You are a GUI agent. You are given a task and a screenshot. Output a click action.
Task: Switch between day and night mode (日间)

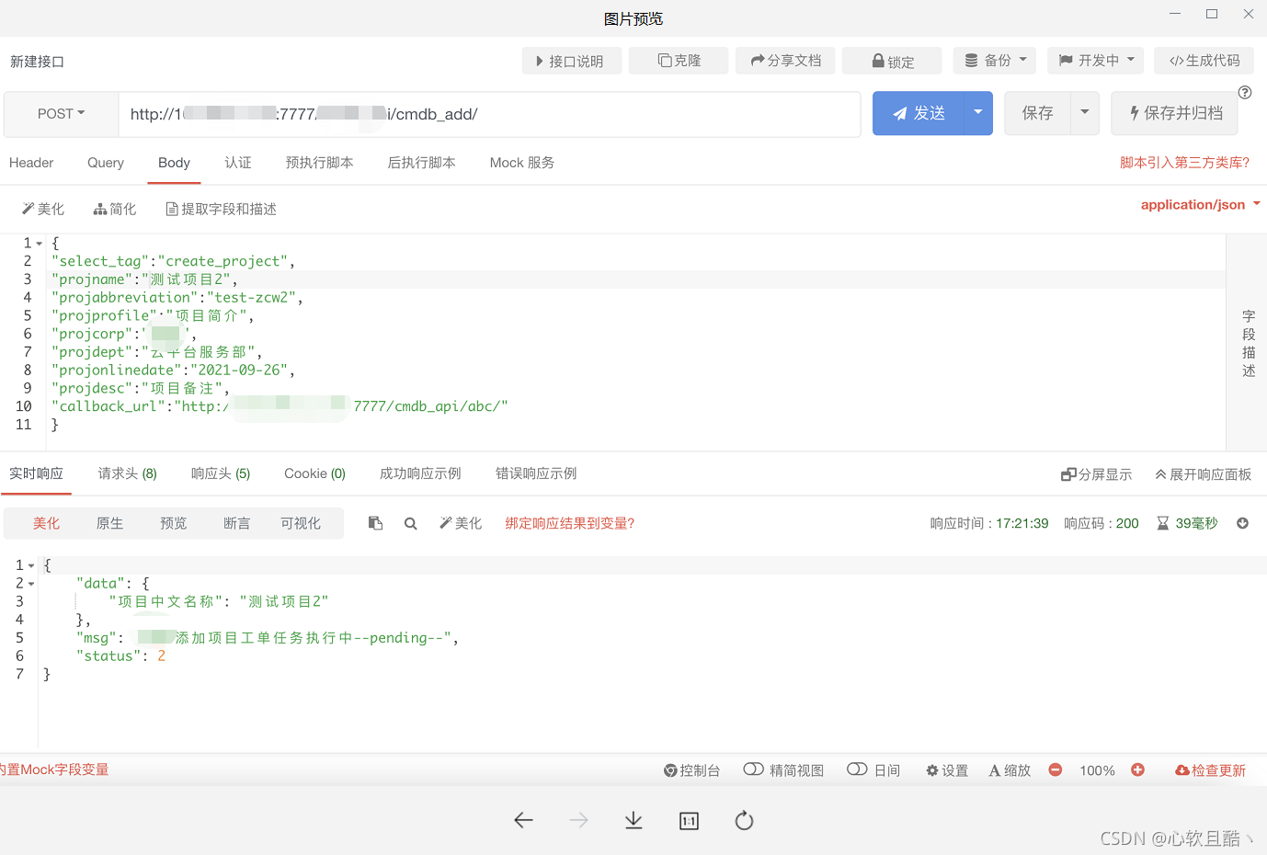tap(873, 770)
